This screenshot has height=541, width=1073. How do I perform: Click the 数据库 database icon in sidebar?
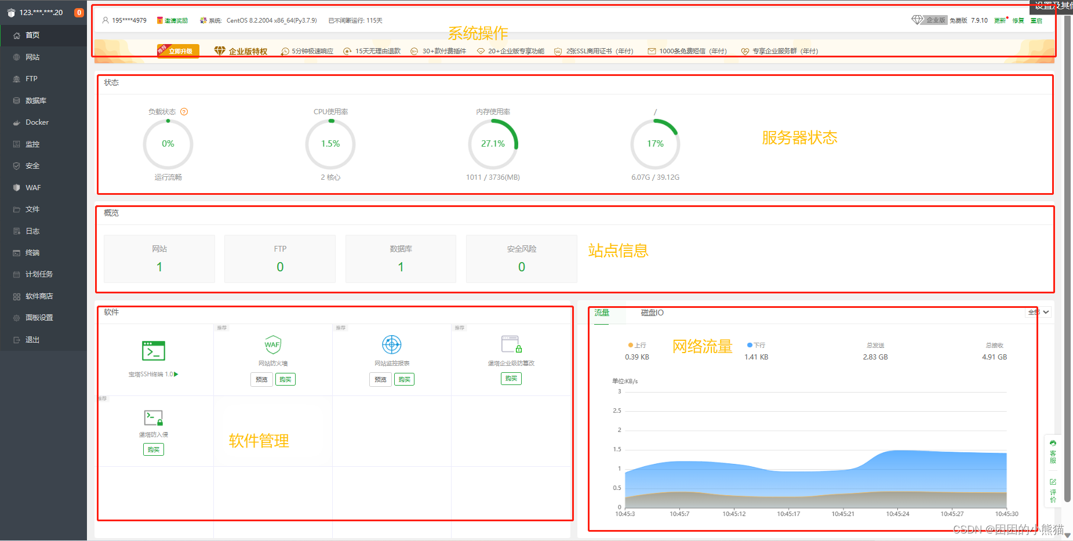tap(17, 101)
